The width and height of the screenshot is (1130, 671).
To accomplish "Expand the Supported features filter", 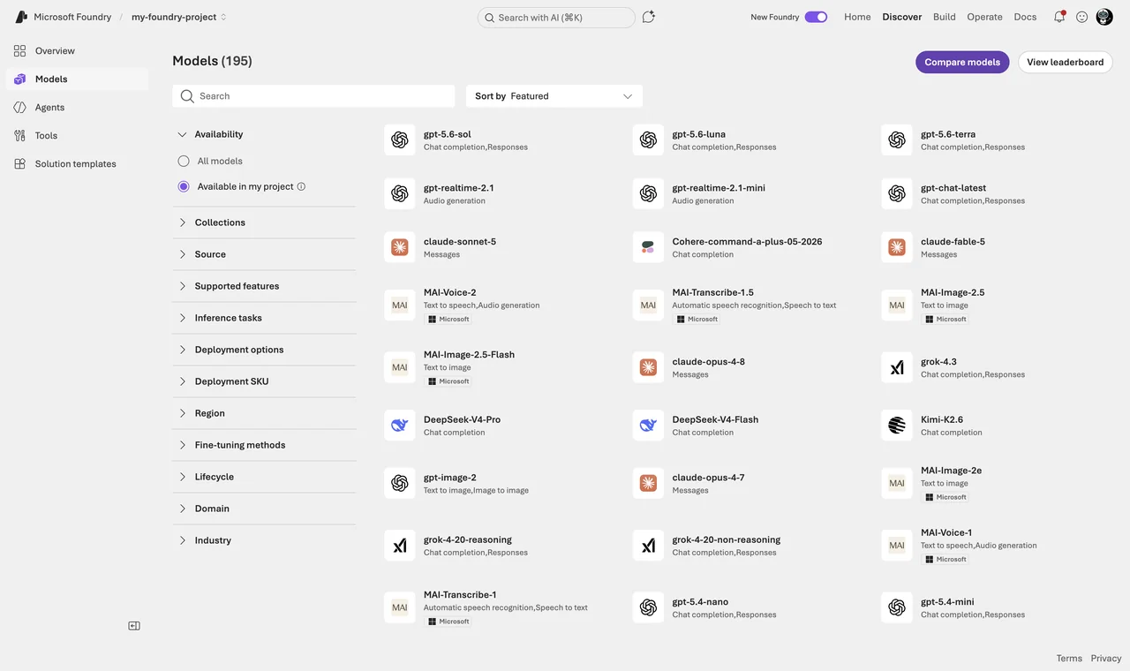I will pos(265,286).
